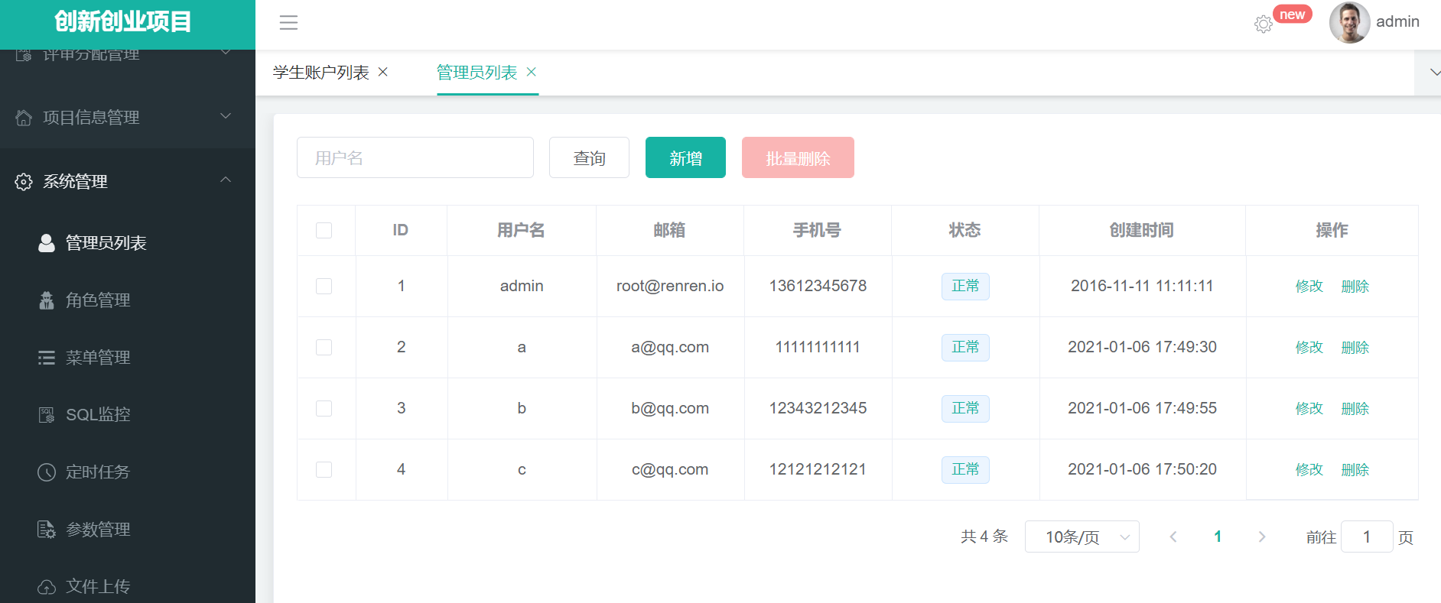
Task: Close the 管理员列表 tab
Action: 532,72
